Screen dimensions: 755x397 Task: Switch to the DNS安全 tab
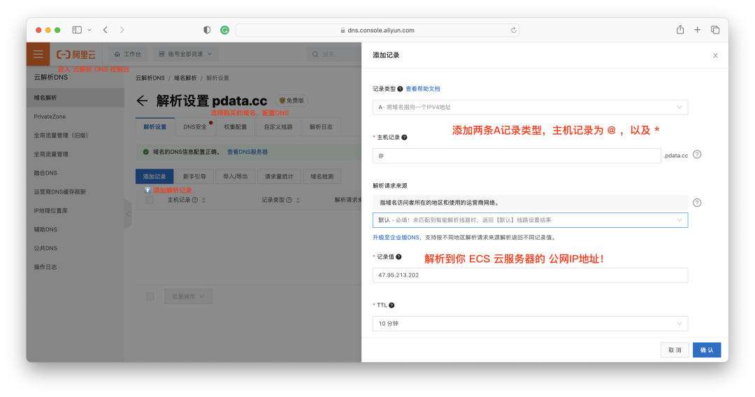[195, 127]
